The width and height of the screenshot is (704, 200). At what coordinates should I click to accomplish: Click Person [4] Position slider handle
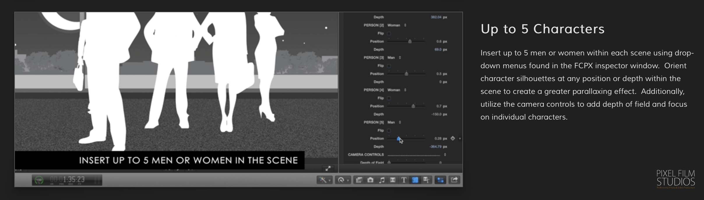(413, 106)
